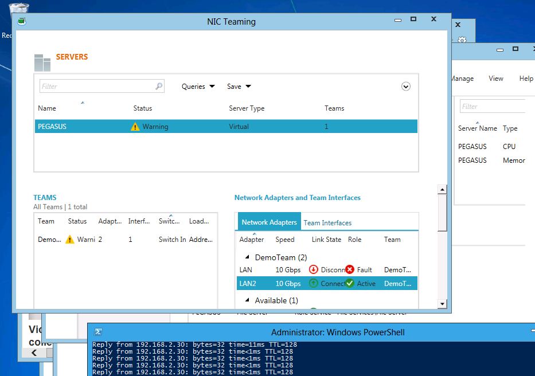The height and width of the screenshot is (376, 535).
Task: Click the search magnifier in Servers filter
Action: (159, 86)
